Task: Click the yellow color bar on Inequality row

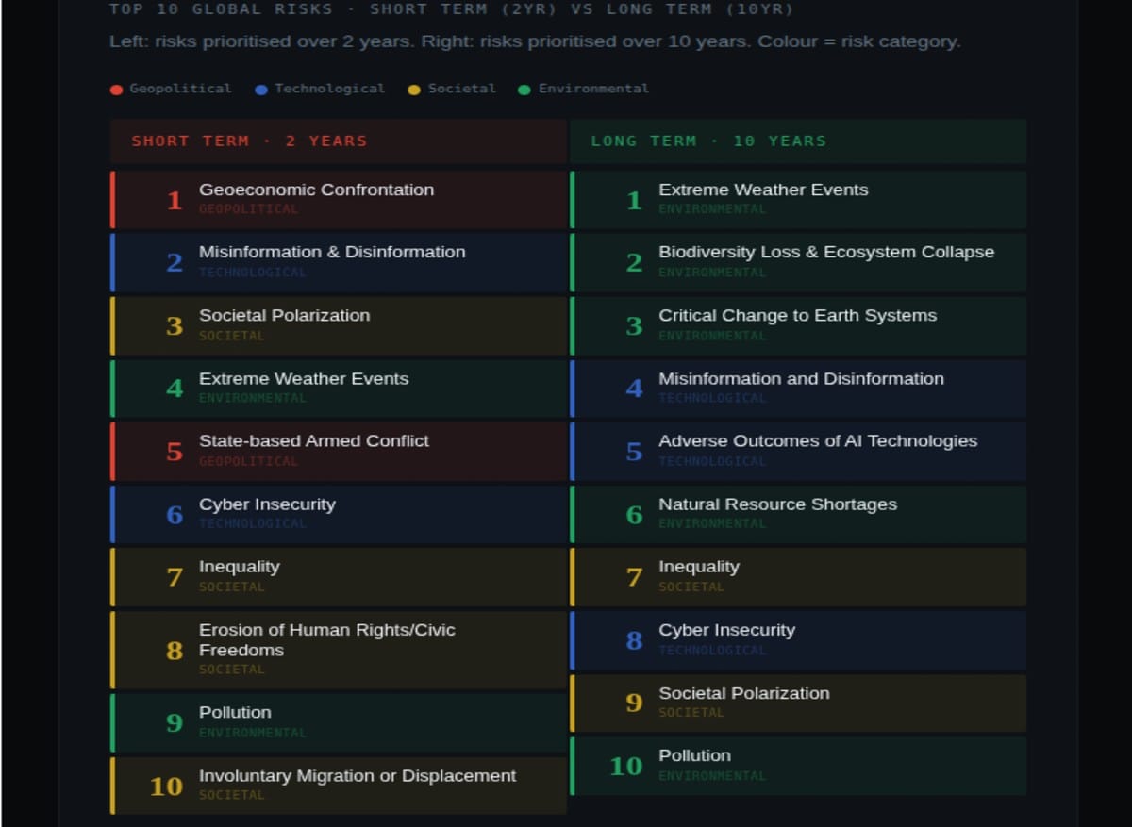Action: (113, 576)
